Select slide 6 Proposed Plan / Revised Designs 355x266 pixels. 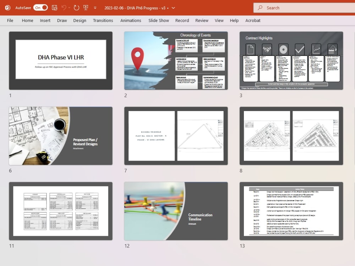(x=61, y=136)
